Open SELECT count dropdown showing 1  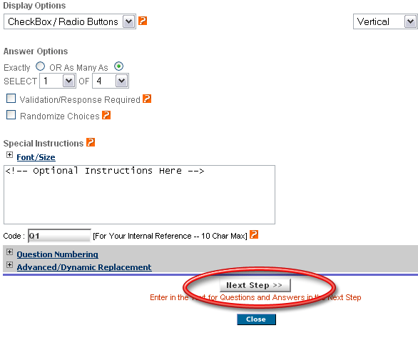[x=58, y=81]
